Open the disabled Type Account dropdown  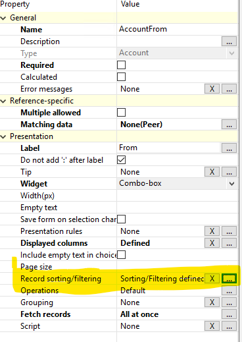pos(231,53)
